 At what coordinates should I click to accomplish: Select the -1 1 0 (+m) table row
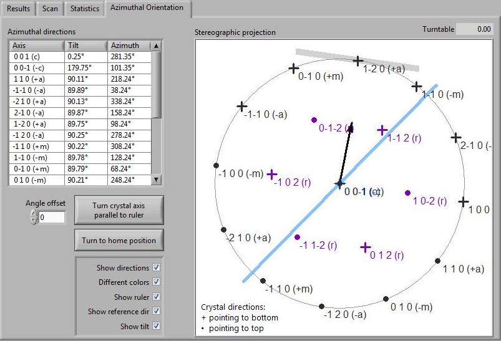pyautogui.click(x=80, y=146)
